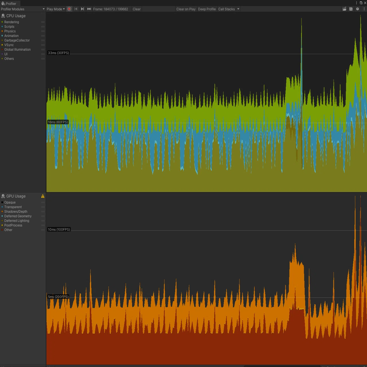Open the Profiler Modules dropdown

coord(23,9)
